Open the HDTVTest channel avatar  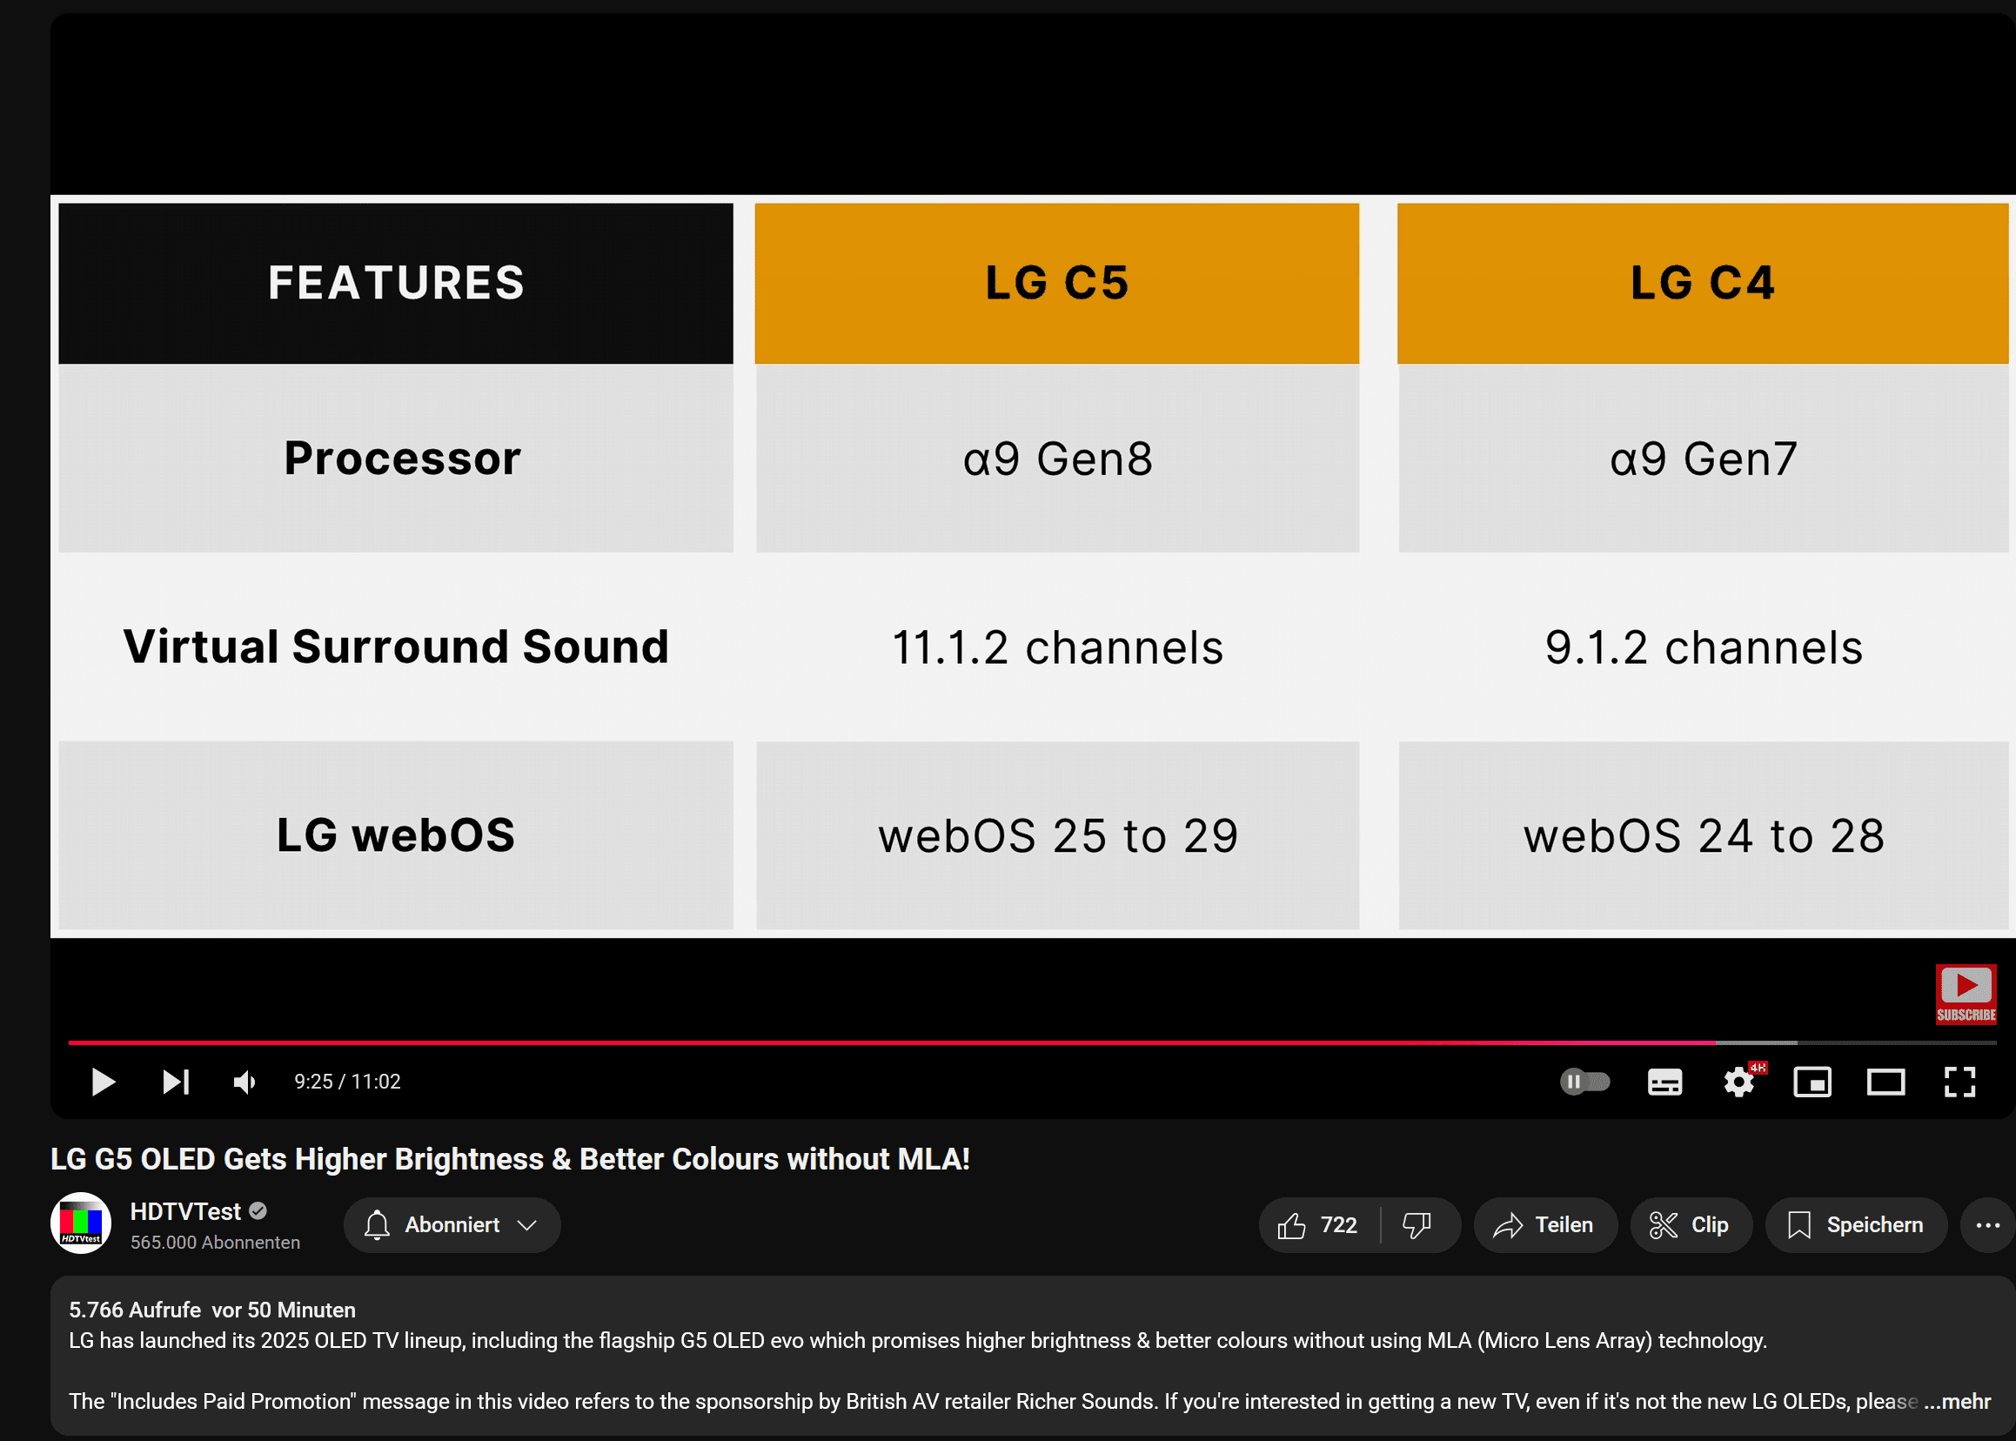tap(81, 1223)
